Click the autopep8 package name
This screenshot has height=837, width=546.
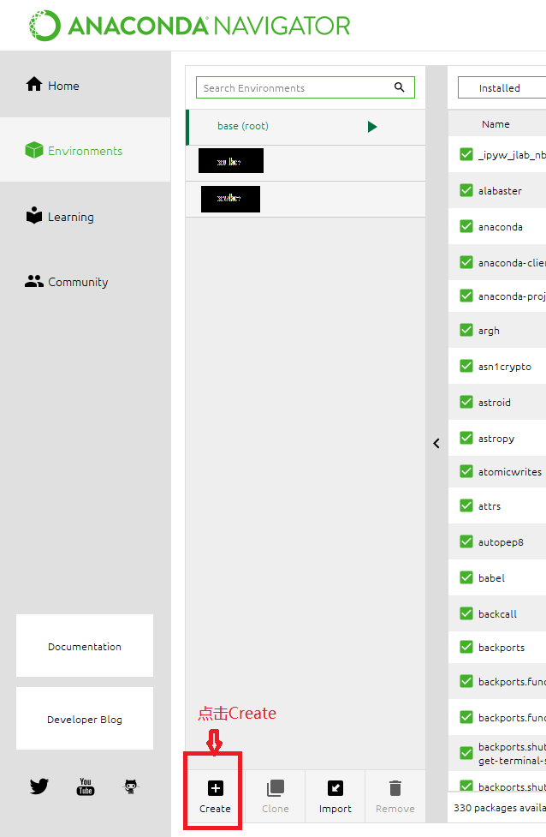tap(501, 542)
